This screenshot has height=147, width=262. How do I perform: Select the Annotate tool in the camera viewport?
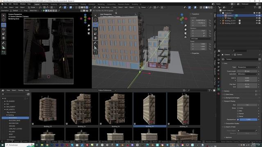point(4,43)
